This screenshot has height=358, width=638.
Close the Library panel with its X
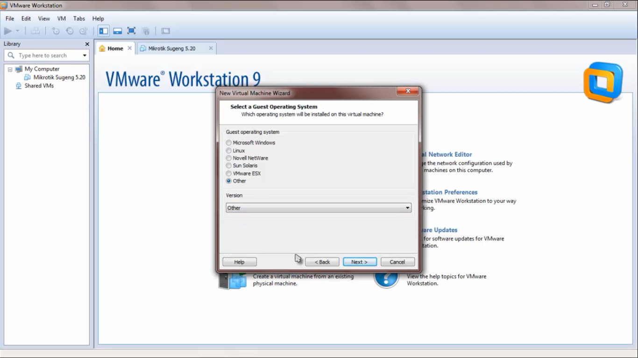coord(87,44)
